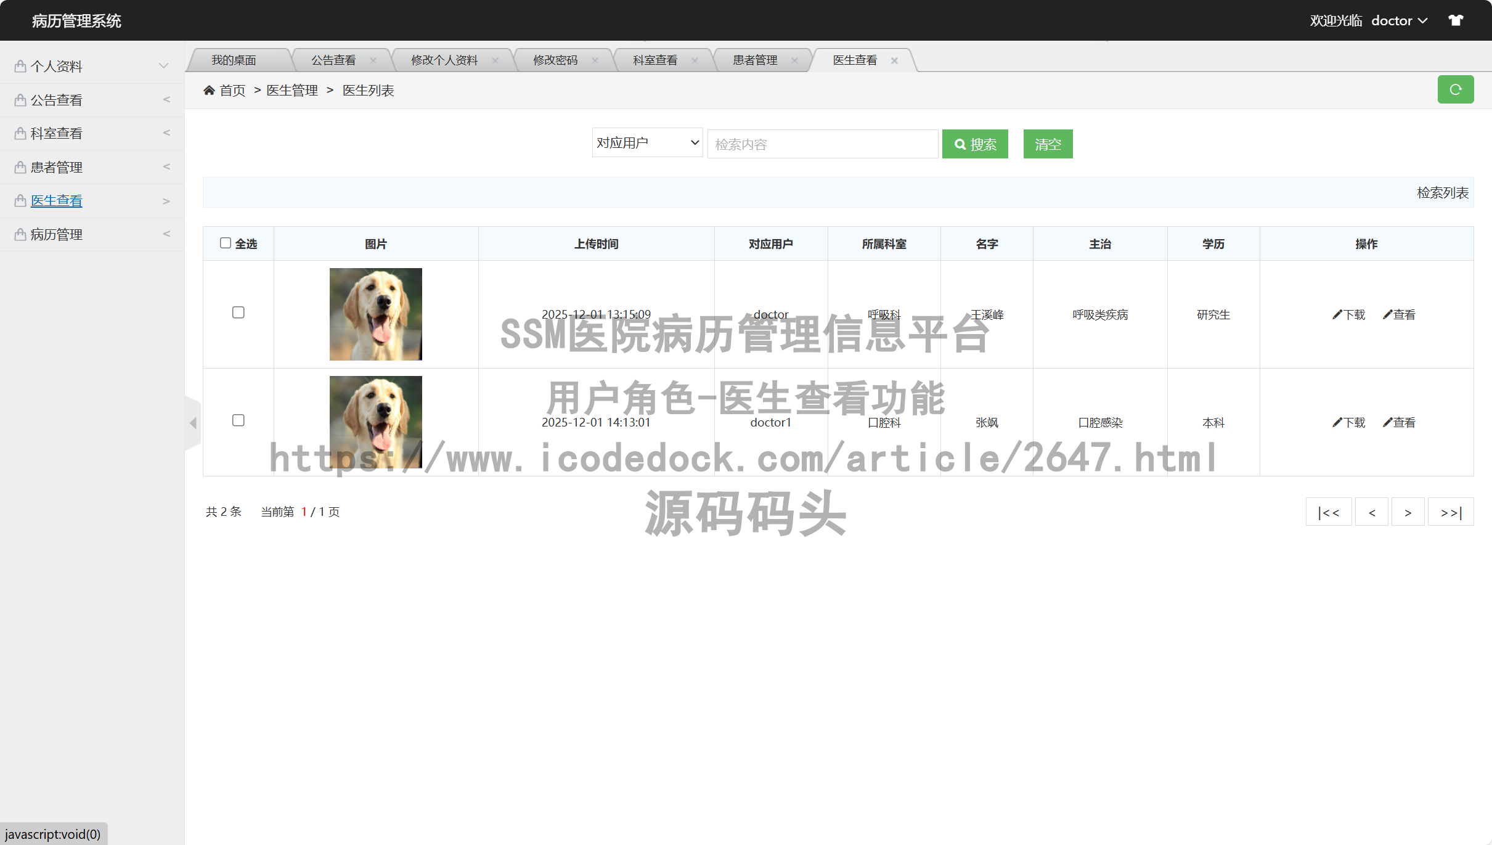The width and height of the screenshot is (1492, 845).
Task: Close the 患者管理 tab with its X
Action: point(794,60)
